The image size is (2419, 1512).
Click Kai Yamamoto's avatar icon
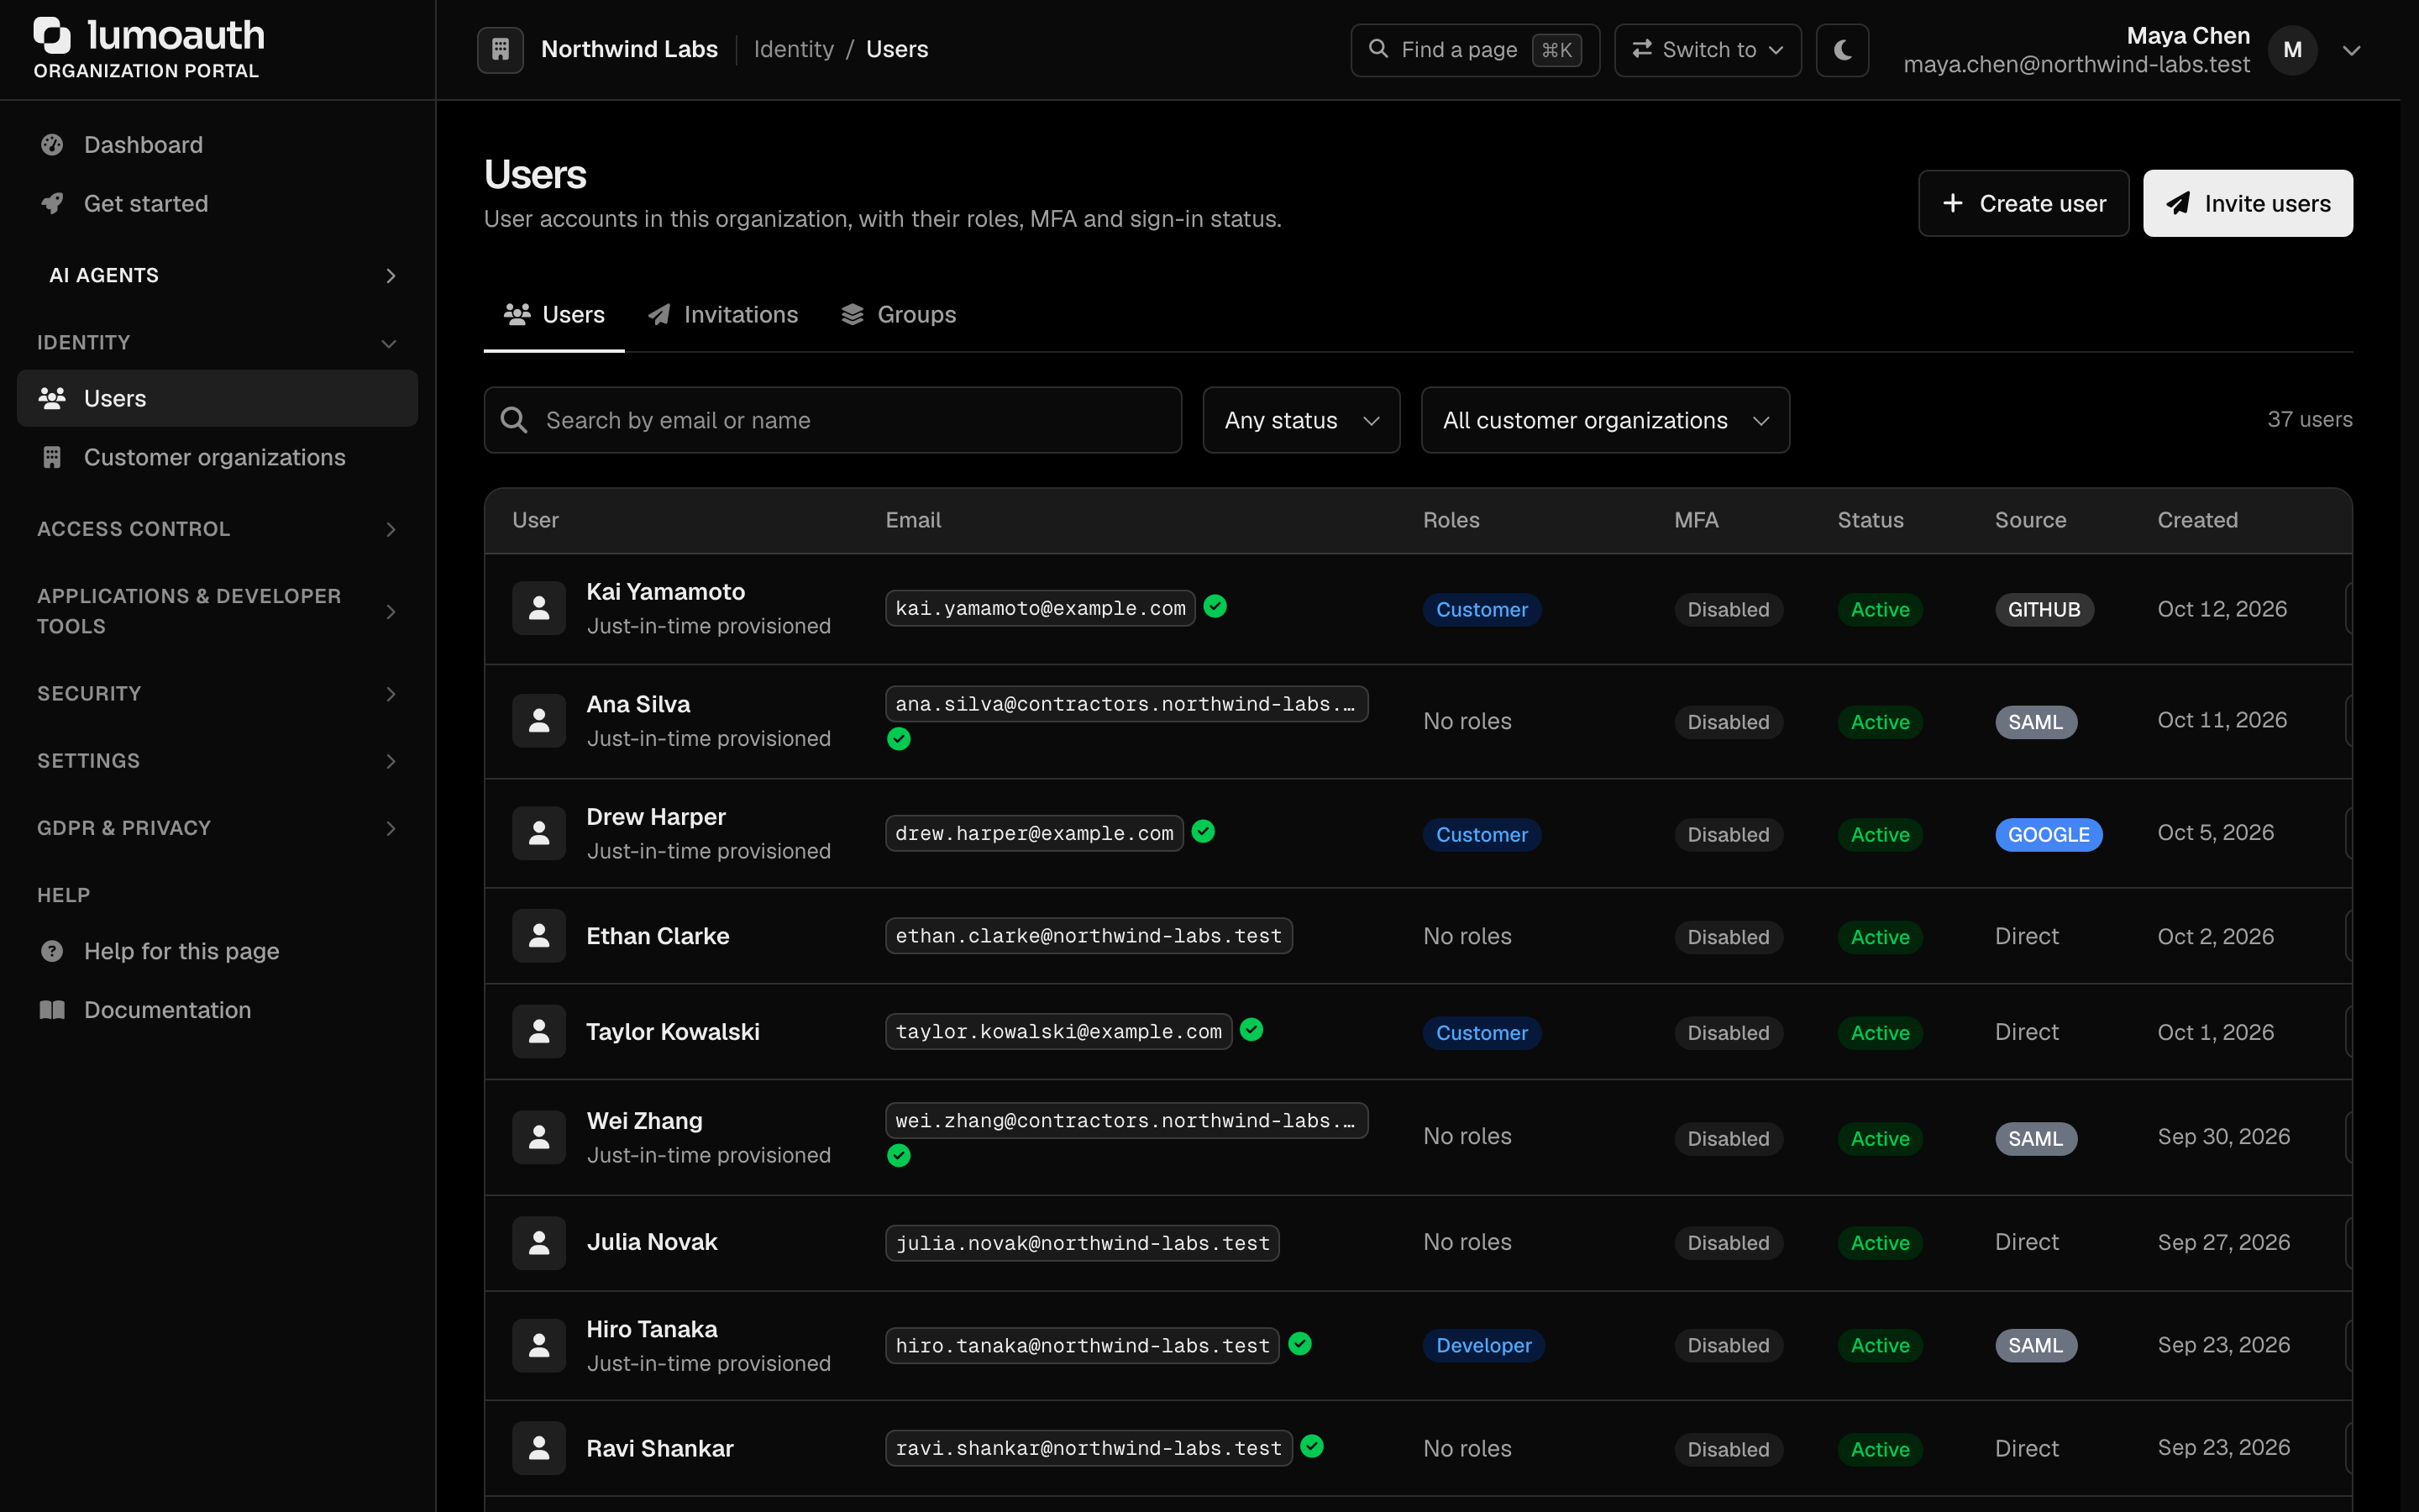[x=538, y=608]
